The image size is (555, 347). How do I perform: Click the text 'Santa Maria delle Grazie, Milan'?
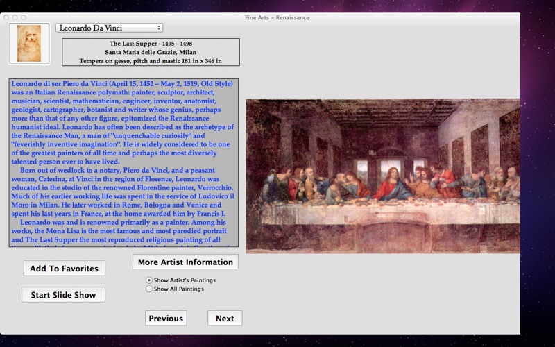coord(151,52)
